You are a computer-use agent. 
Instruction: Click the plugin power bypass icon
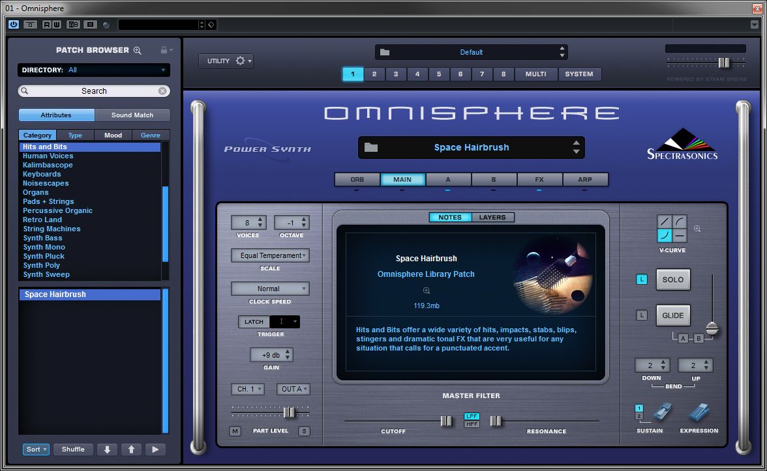[13, 25]
